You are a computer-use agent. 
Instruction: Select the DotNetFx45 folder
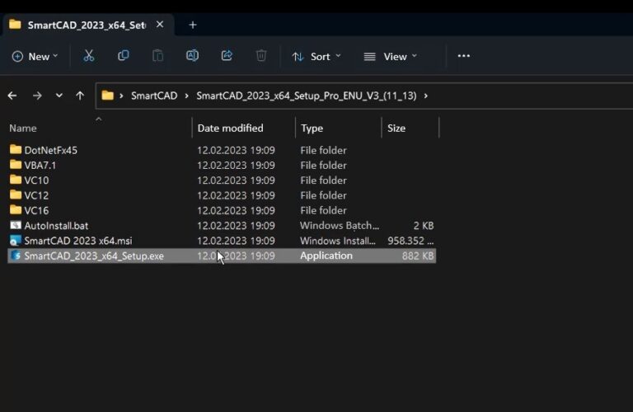click(50, 150)
